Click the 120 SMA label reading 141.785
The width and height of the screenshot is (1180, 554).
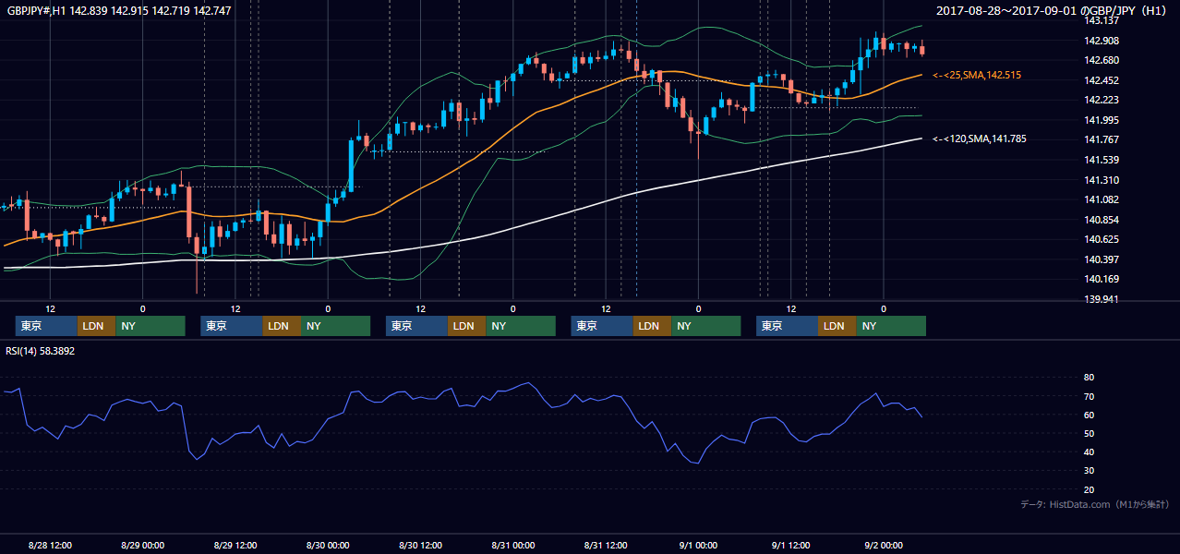pos(980,139)
